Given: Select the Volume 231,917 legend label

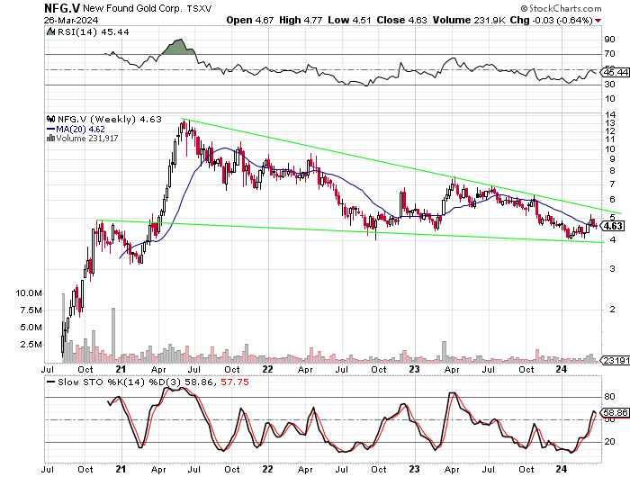Looking at the screenshot, I should 87,139.
